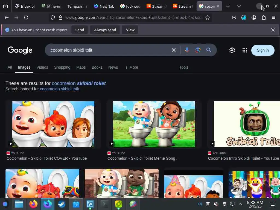Switch to Books results tab

click(x=97, y=67)
